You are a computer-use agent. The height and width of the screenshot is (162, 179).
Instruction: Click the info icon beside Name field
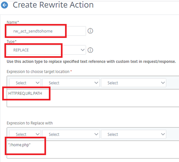coord(90,31)
